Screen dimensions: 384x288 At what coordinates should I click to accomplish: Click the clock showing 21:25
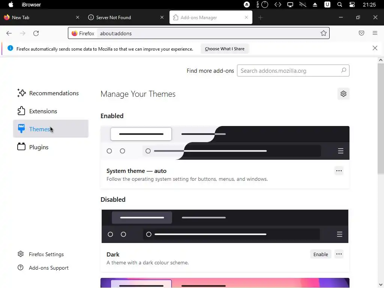tap(369, 4)
